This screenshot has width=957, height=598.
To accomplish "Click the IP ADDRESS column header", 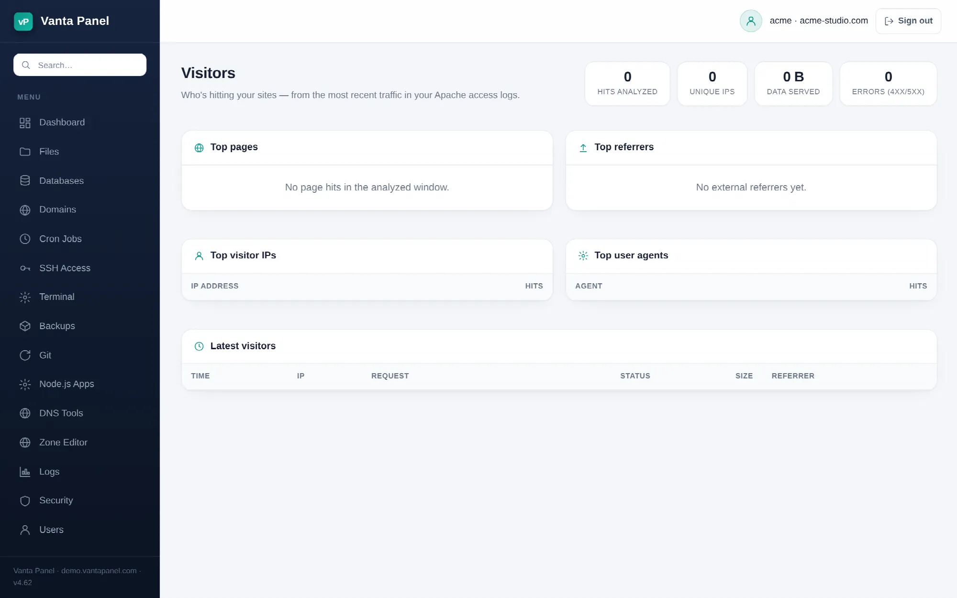I will point(215,286).
